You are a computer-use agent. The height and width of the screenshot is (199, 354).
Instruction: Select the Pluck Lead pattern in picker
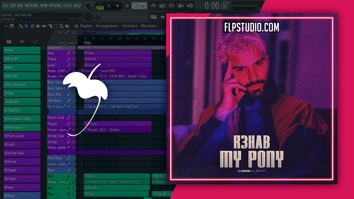pyautogui.click(x=22, y=136)
